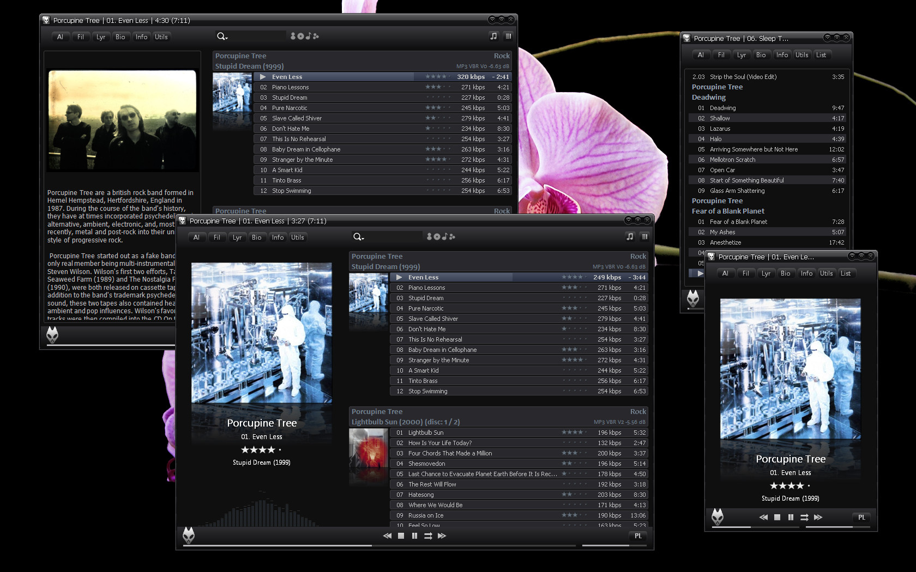Open Bio tab in back-left window
The width and height of the screenshot is (916, 572).
pyautogui.click(x=120, y=37)
